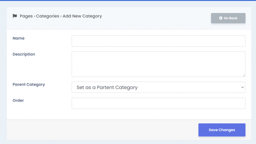Click the separator arrow after Pages
The width and height of the screenshot is (256, 144).
click(34, 16)
